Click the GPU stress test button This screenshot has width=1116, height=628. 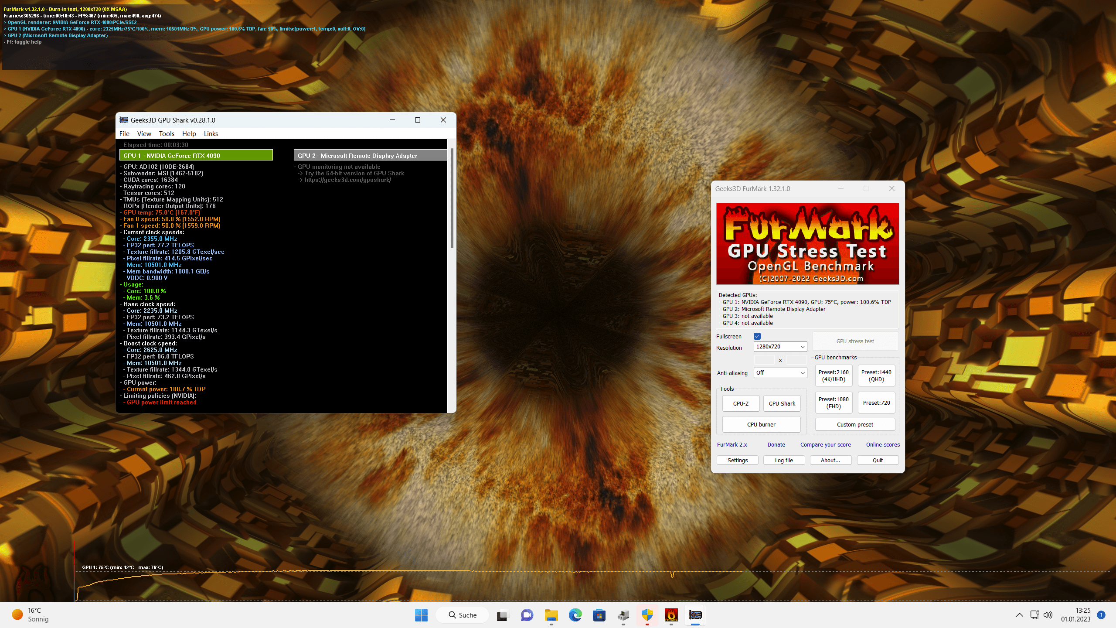click(855, 341)
